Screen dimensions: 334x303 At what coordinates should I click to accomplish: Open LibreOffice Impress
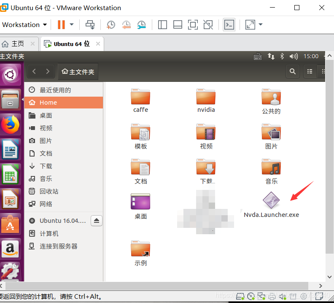[10, 199]
